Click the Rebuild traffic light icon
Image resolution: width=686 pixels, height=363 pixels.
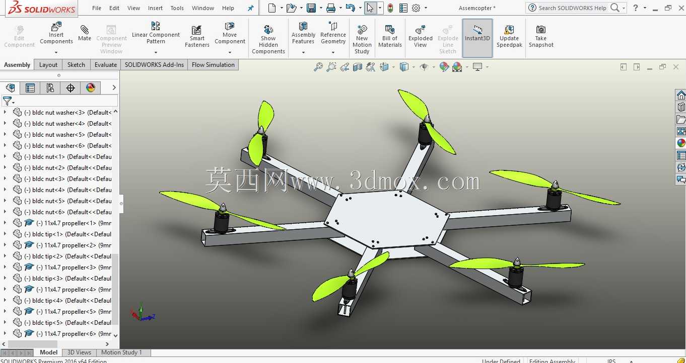tap(390, 8)
